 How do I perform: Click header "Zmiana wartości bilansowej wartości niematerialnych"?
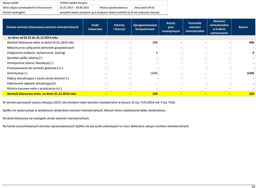(x=42, y=27)
